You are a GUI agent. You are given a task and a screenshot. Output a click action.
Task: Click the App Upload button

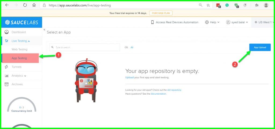point(260,47)
